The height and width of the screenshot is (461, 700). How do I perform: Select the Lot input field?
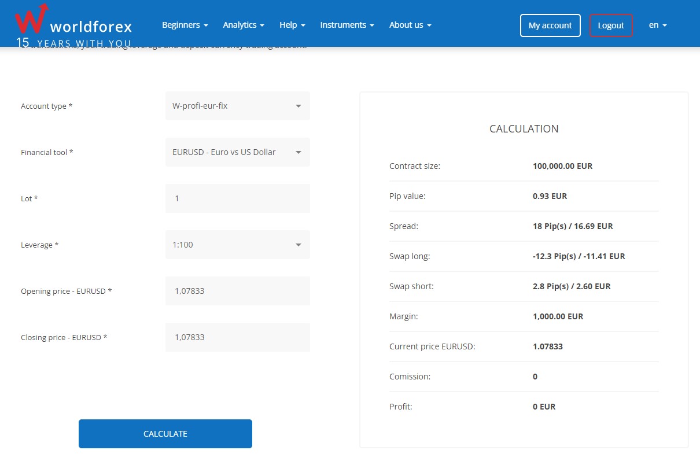237,198
